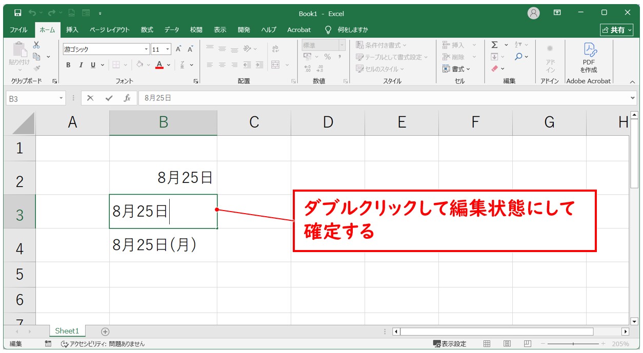Open the Format cells dropdown in Cells group
The image size is (643, 353).
[x=456, y=69]
